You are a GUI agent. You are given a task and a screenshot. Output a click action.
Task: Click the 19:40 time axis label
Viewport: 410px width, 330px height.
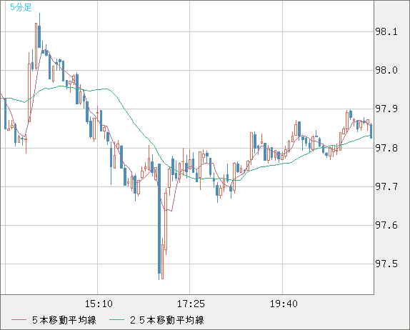pyautogui.click(x=284, y=304)
